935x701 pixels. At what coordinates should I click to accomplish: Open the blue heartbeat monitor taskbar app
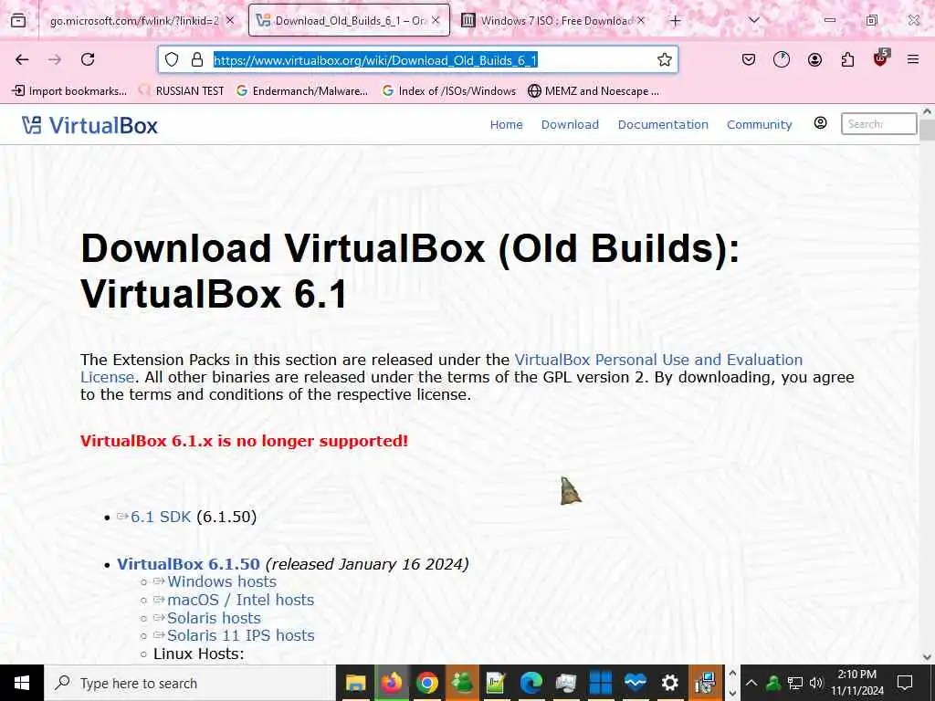636,683
